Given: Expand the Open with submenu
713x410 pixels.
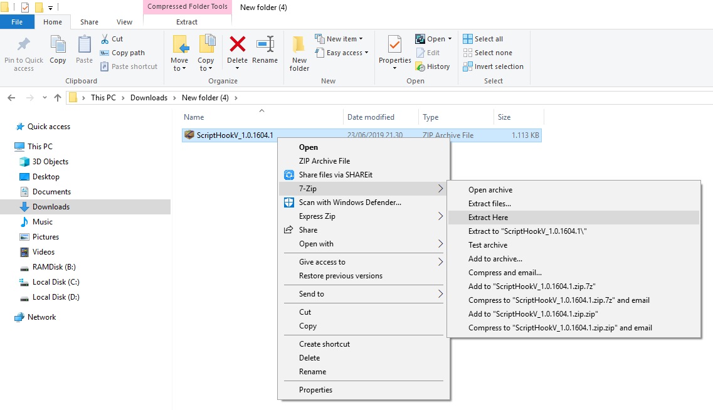Looking at the screenshot, I should tap(440, 244).
